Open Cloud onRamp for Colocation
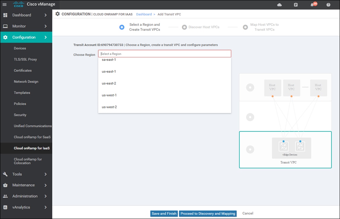Screen dimensions: 340x219 [x=28, y=161]
